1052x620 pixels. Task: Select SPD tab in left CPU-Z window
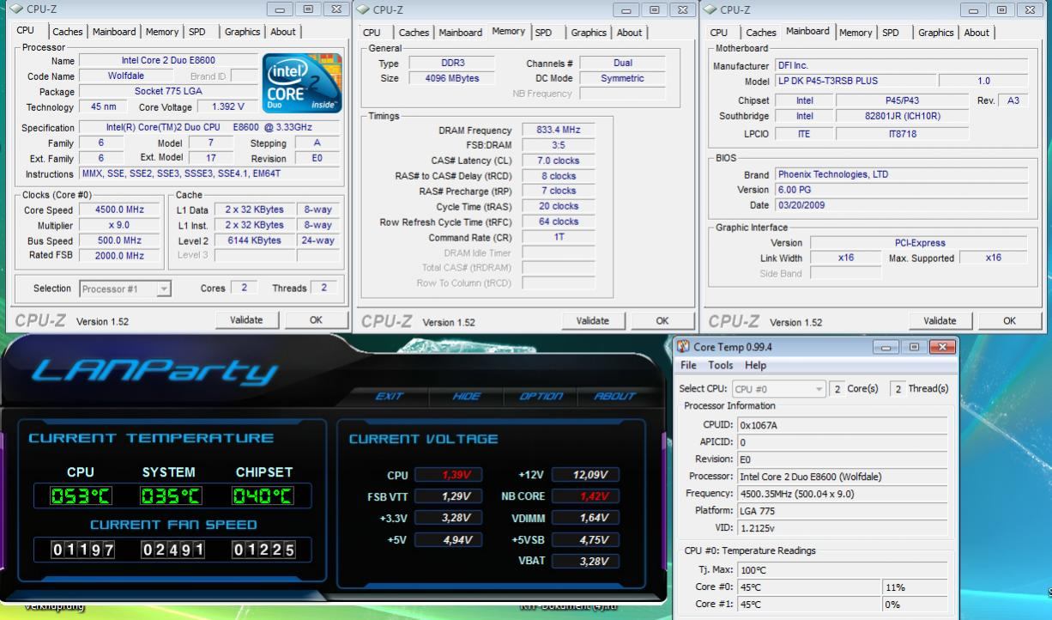(x=197, y=32)
